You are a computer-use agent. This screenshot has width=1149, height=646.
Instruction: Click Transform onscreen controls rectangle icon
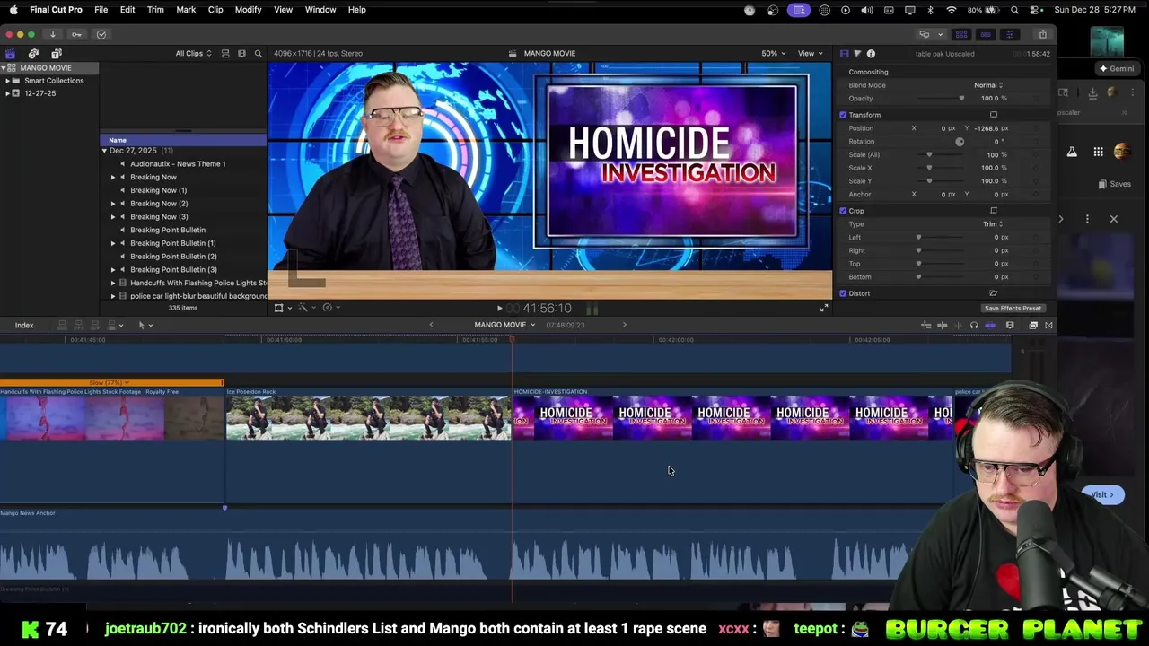point(993,115)
